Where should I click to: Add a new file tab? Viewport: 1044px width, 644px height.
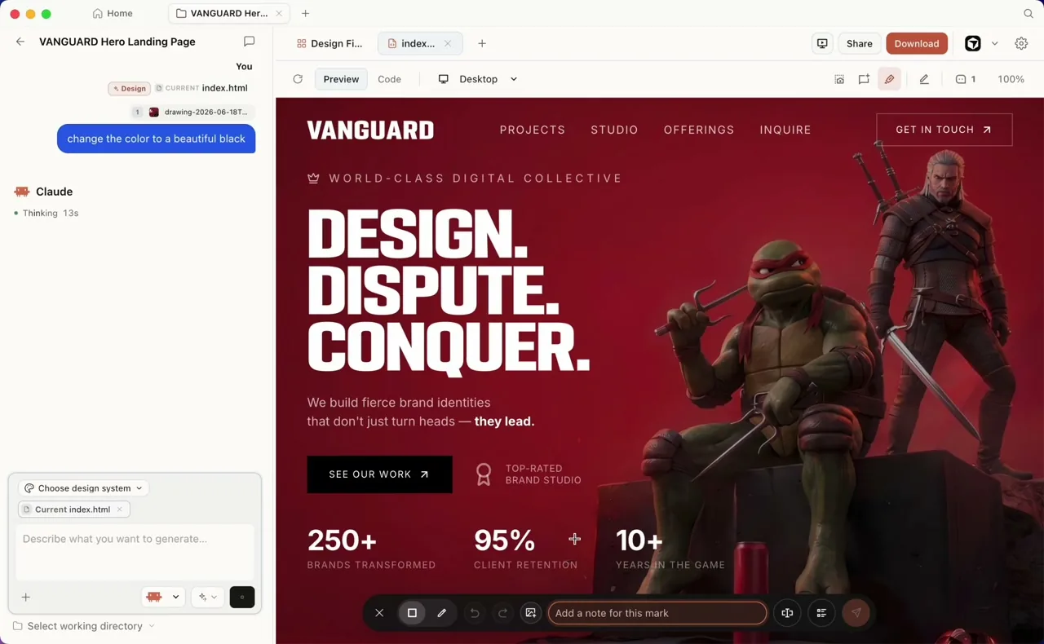[x=482, y=43]
